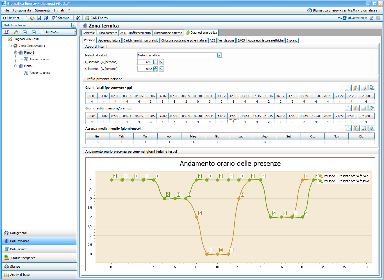Click expand-all plus icon in tree toolbar
This screenshot has width=384, height=280.
pyautogui.click(x=25, y=32)
